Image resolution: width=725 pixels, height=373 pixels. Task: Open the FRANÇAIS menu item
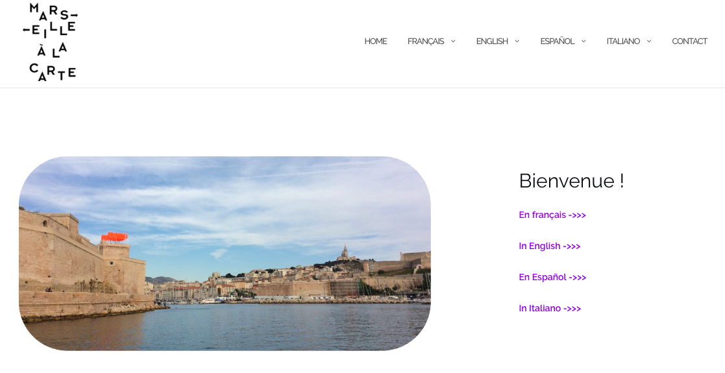point(425,42)
